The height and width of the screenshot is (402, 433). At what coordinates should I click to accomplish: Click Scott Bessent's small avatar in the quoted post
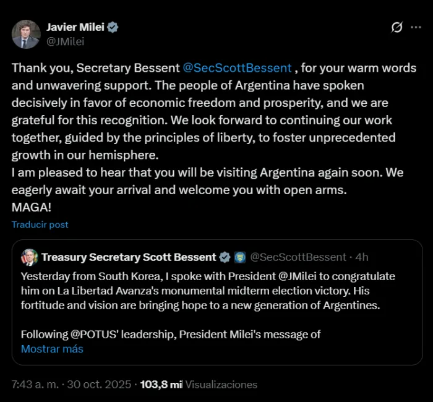[x=29, y=257]
